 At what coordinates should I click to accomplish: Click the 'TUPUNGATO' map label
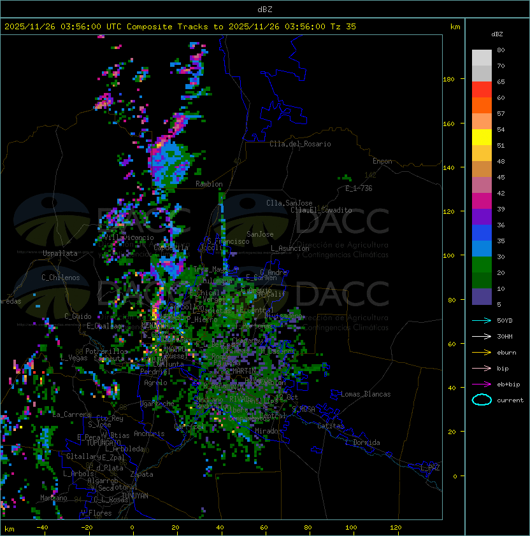(103, 443)
